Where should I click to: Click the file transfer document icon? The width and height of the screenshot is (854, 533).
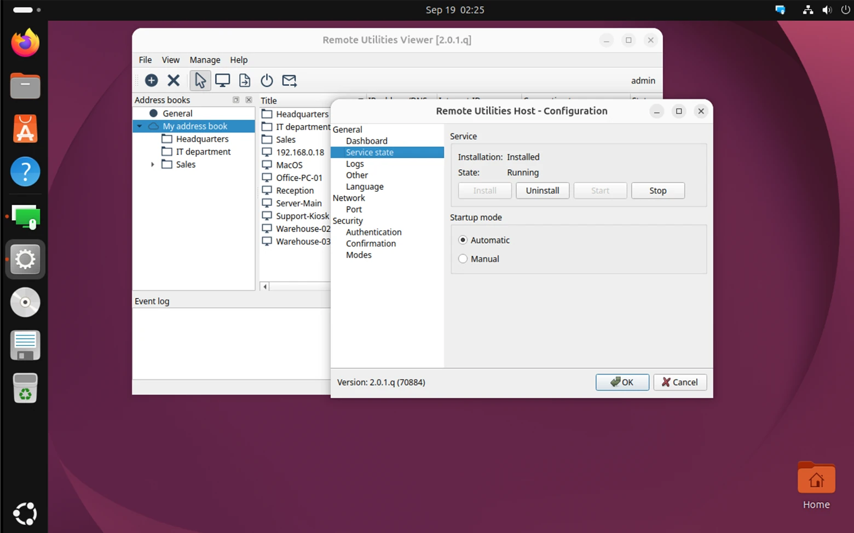point(245,80)
